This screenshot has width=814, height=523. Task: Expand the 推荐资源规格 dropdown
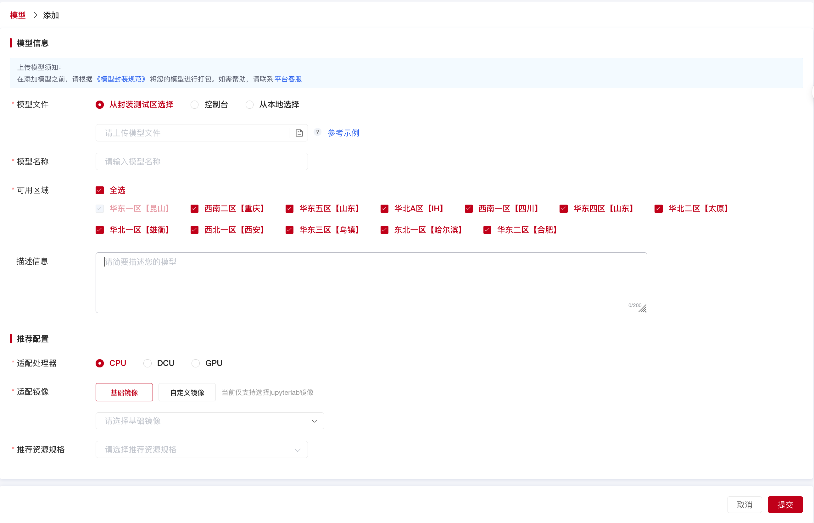click(202, 450)
